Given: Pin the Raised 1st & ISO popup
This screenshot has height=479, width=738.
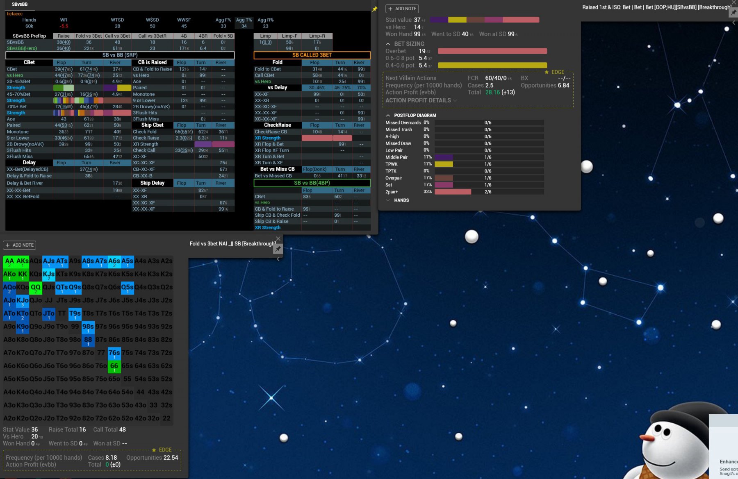Looking at the screenshot, I should point(733,13).
